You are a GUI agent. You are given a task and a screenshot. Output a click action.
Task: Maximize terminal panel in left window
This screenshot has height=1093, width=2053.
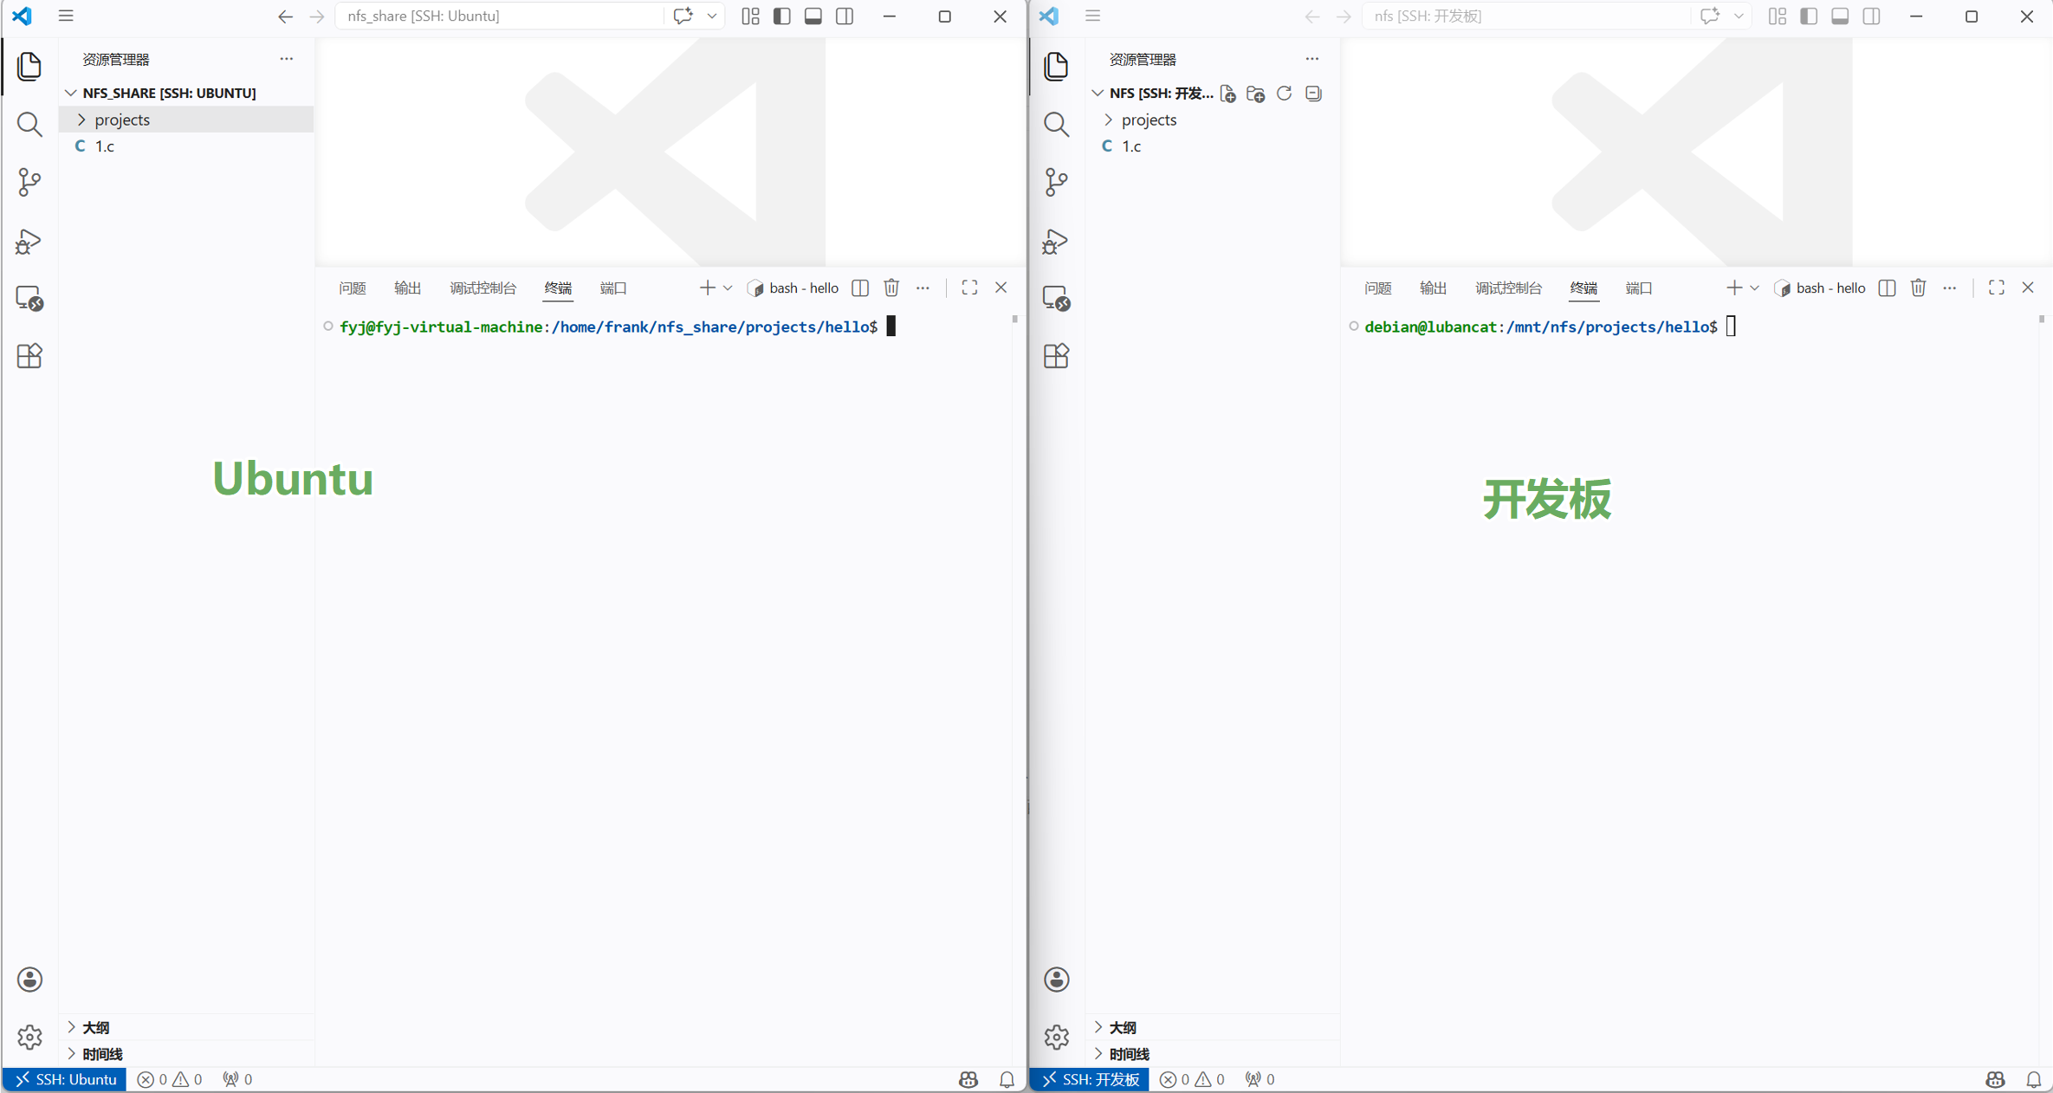coord(969,288)
